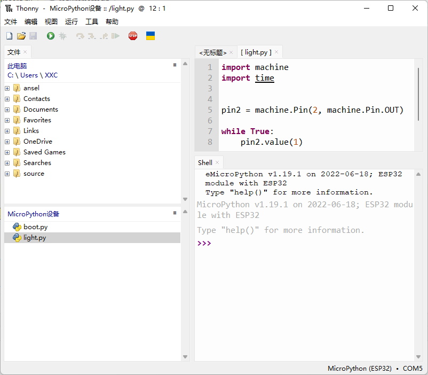Select the Searches folder row
This screenshot has height=375, width=428.
click(92, 162)
